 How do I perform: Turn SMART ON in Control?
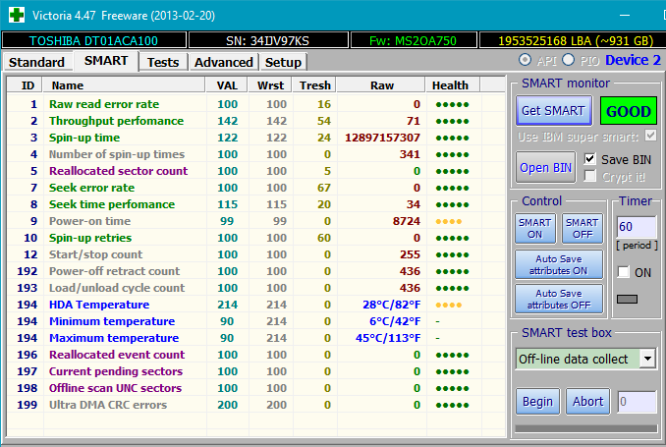tap(534, 229)
